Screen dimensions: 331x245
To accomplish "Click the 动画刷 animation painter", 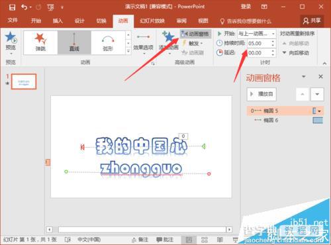I will click(193, 53).
